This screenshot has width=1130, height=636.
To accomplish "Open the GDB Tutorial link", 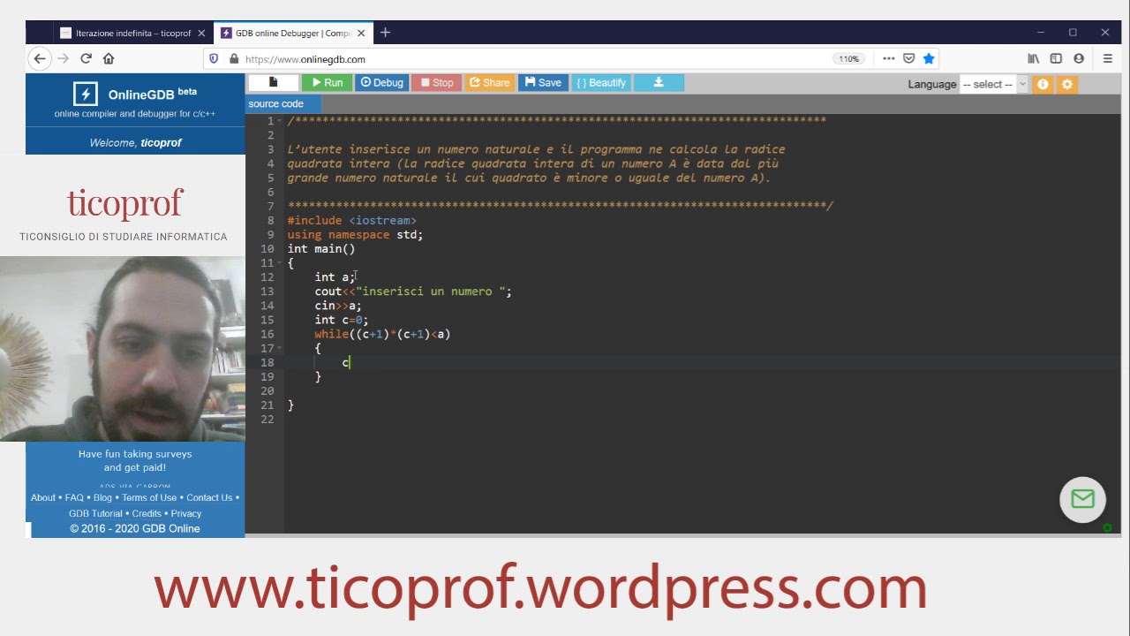I will (95, 513).
